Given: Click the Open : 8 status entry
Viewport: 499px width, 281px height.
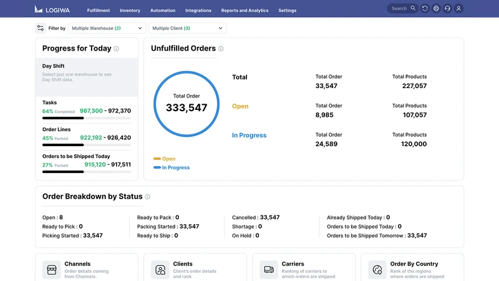Looking at the screenshot, I should [x=52, y=217].
